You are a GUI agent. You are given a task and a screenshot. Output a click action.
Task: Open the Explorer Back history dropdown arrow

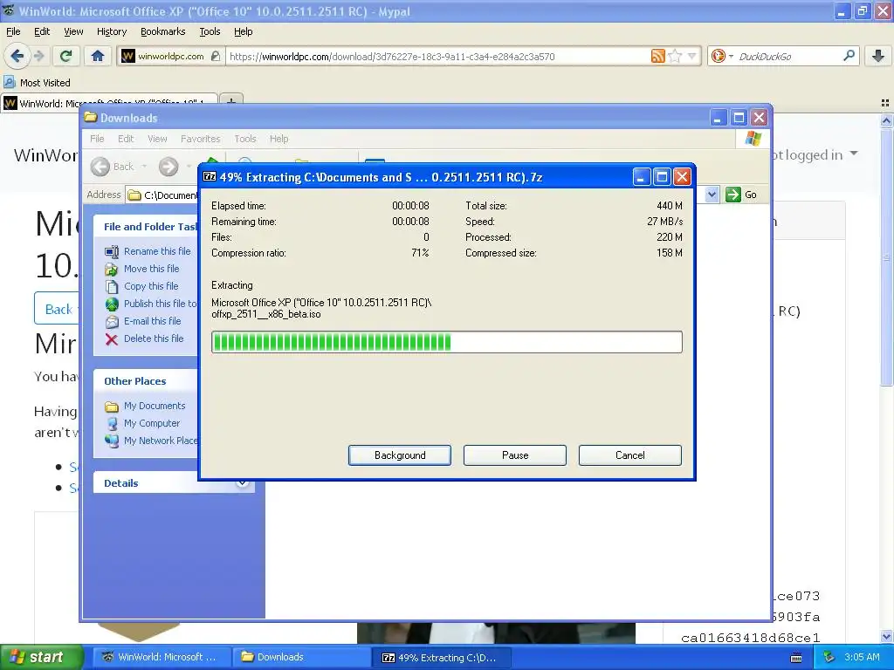tap(144, 167)
